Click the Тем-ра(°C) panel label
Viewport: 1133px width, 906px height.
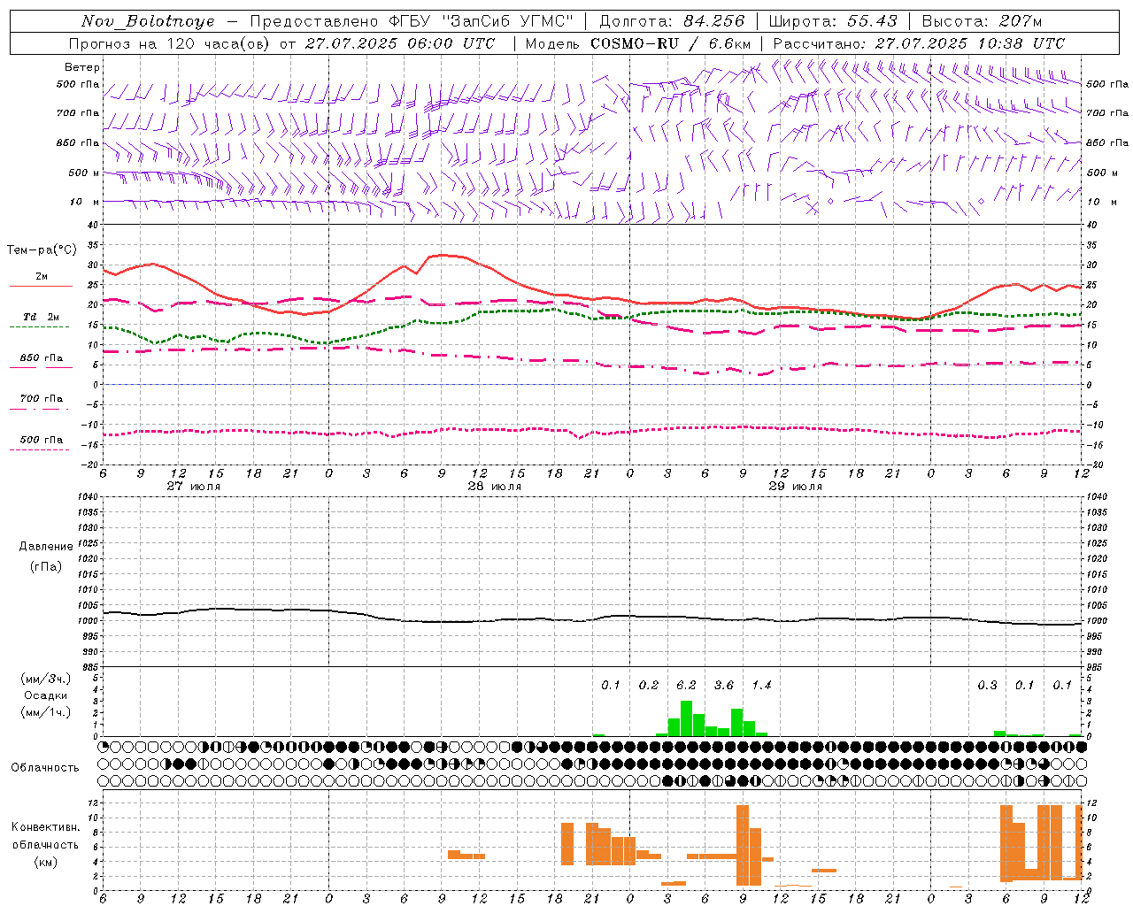click(x=42, y=250)
